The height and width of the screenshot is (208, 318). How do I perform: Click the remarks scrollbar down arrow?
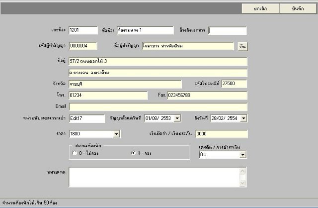tap(242, 183)
